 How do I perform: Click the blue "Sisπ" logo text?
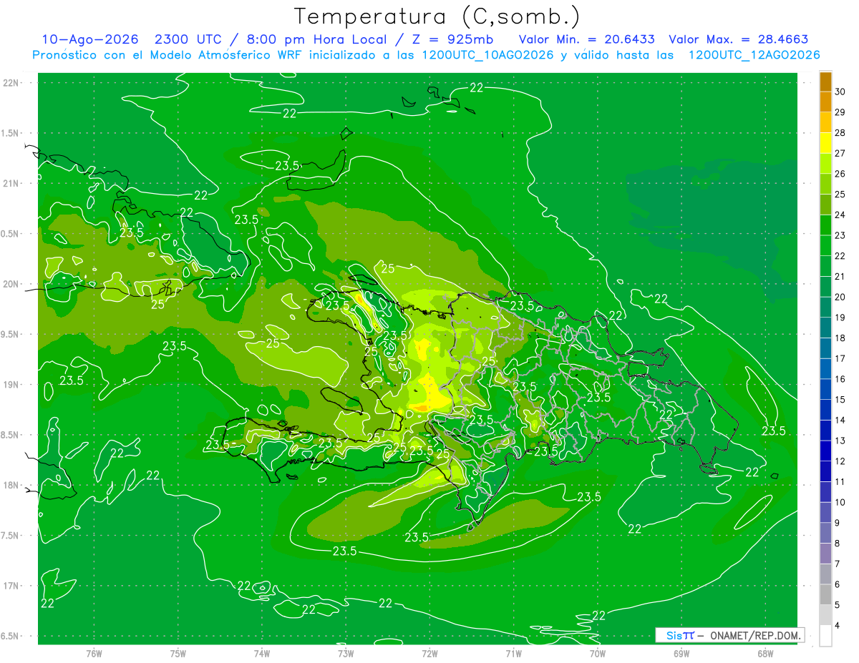coord(679,635)
